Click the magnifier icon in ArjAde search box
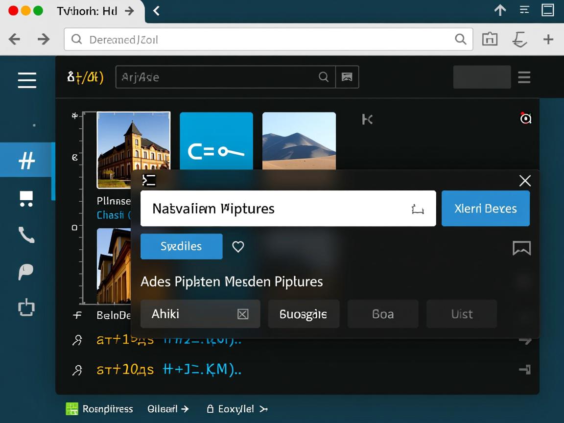 pos(324,77)
